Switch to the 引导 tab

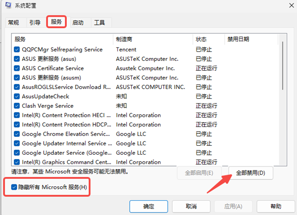point(35,23)
